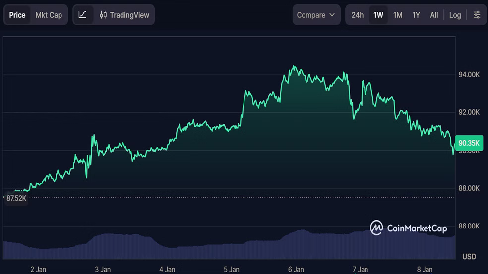Select the 1W time range
This screenshot has height=274, width=488.
click(x=378, y=15)
